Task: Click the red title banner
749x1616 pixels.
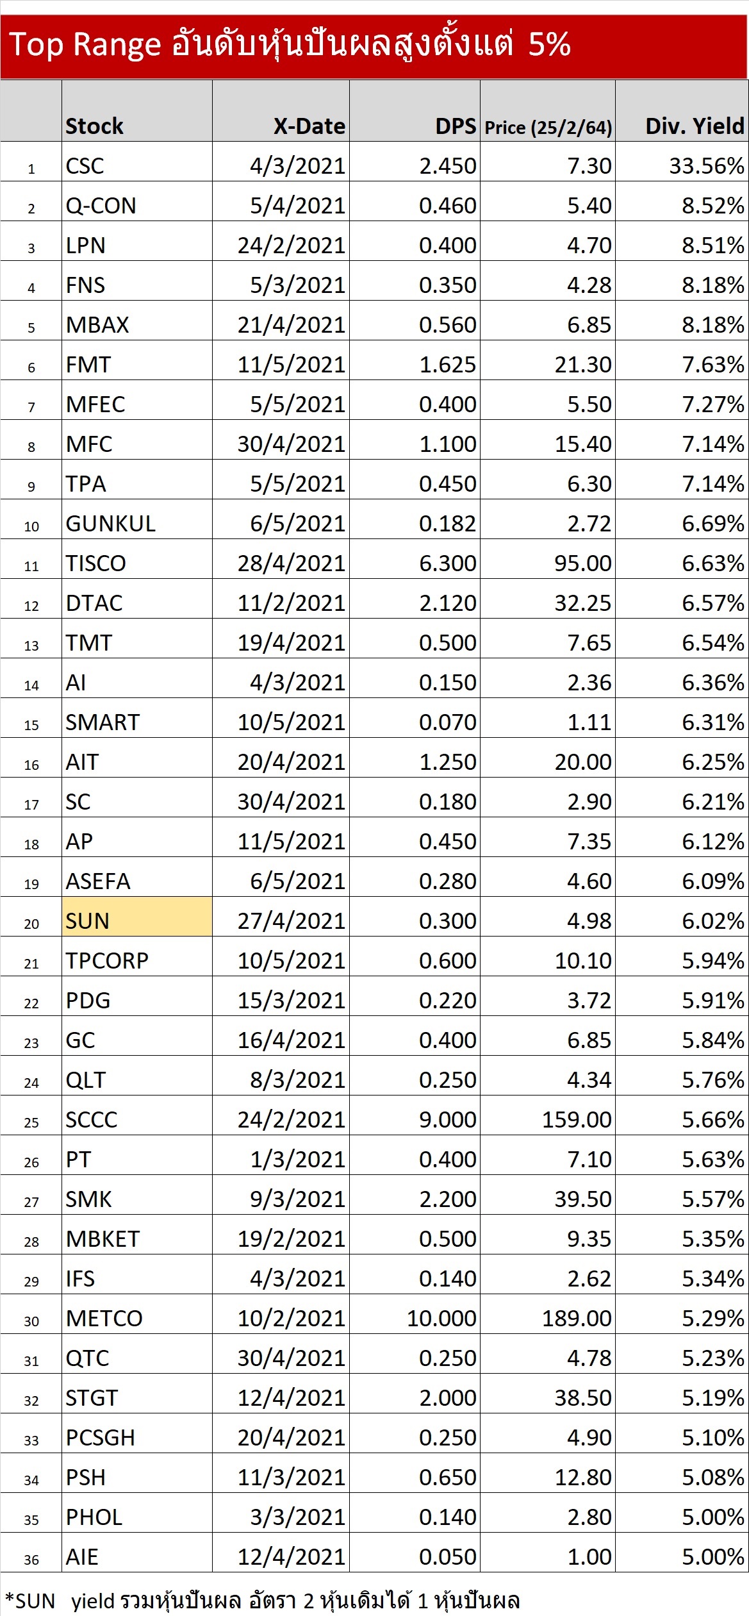Action: pyautogui.click(x=374, y=46)
